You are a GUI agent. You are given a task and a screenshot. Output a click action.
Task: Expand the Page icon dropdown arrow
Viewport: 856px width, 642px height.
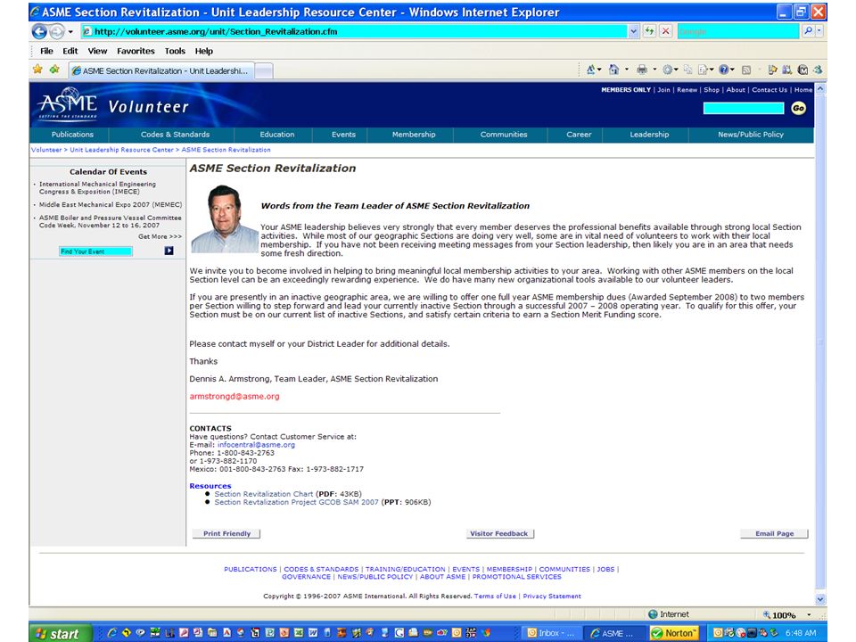712,70
